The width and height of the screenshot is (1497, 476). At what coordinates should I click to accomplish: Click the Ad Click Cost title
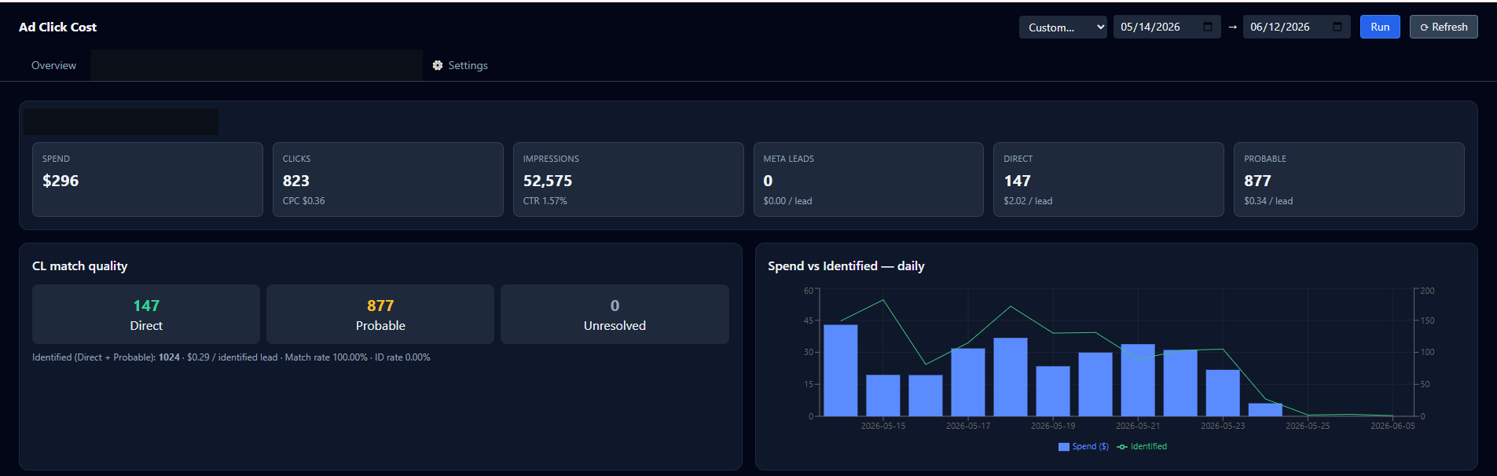[x=57, y=27]
